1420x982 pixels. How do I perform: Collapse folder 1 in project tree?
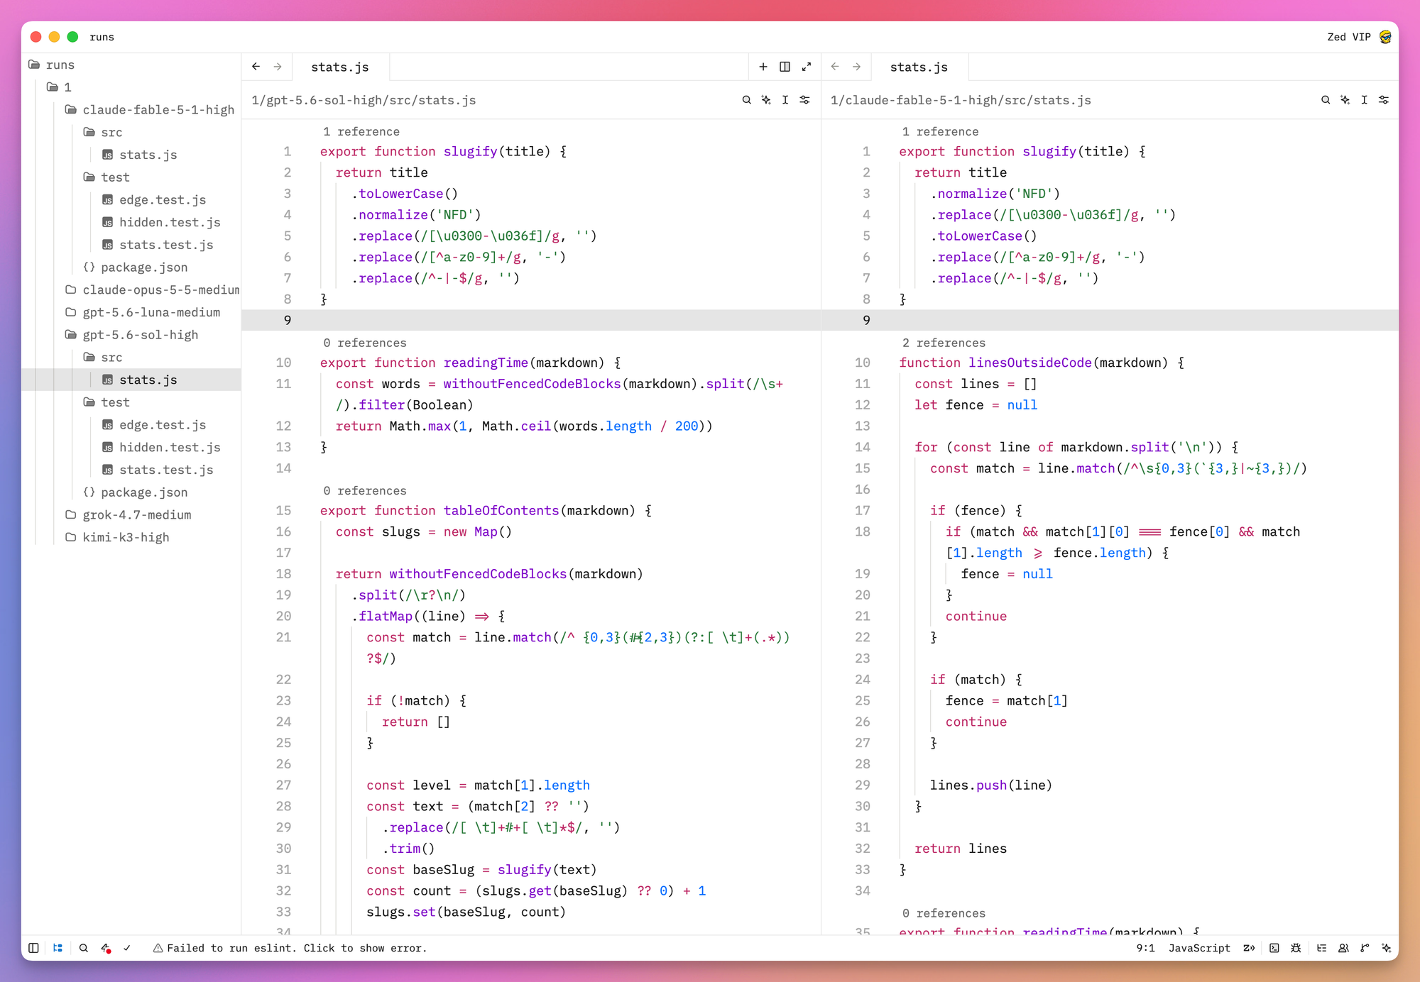tap(59, 87)
